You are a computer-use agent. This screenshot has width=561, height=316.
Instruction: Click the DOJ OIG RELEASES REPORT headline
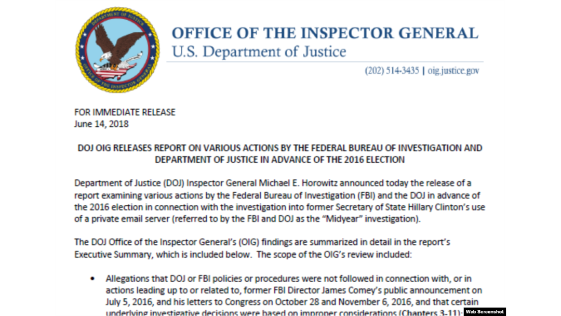click(280, 148)
